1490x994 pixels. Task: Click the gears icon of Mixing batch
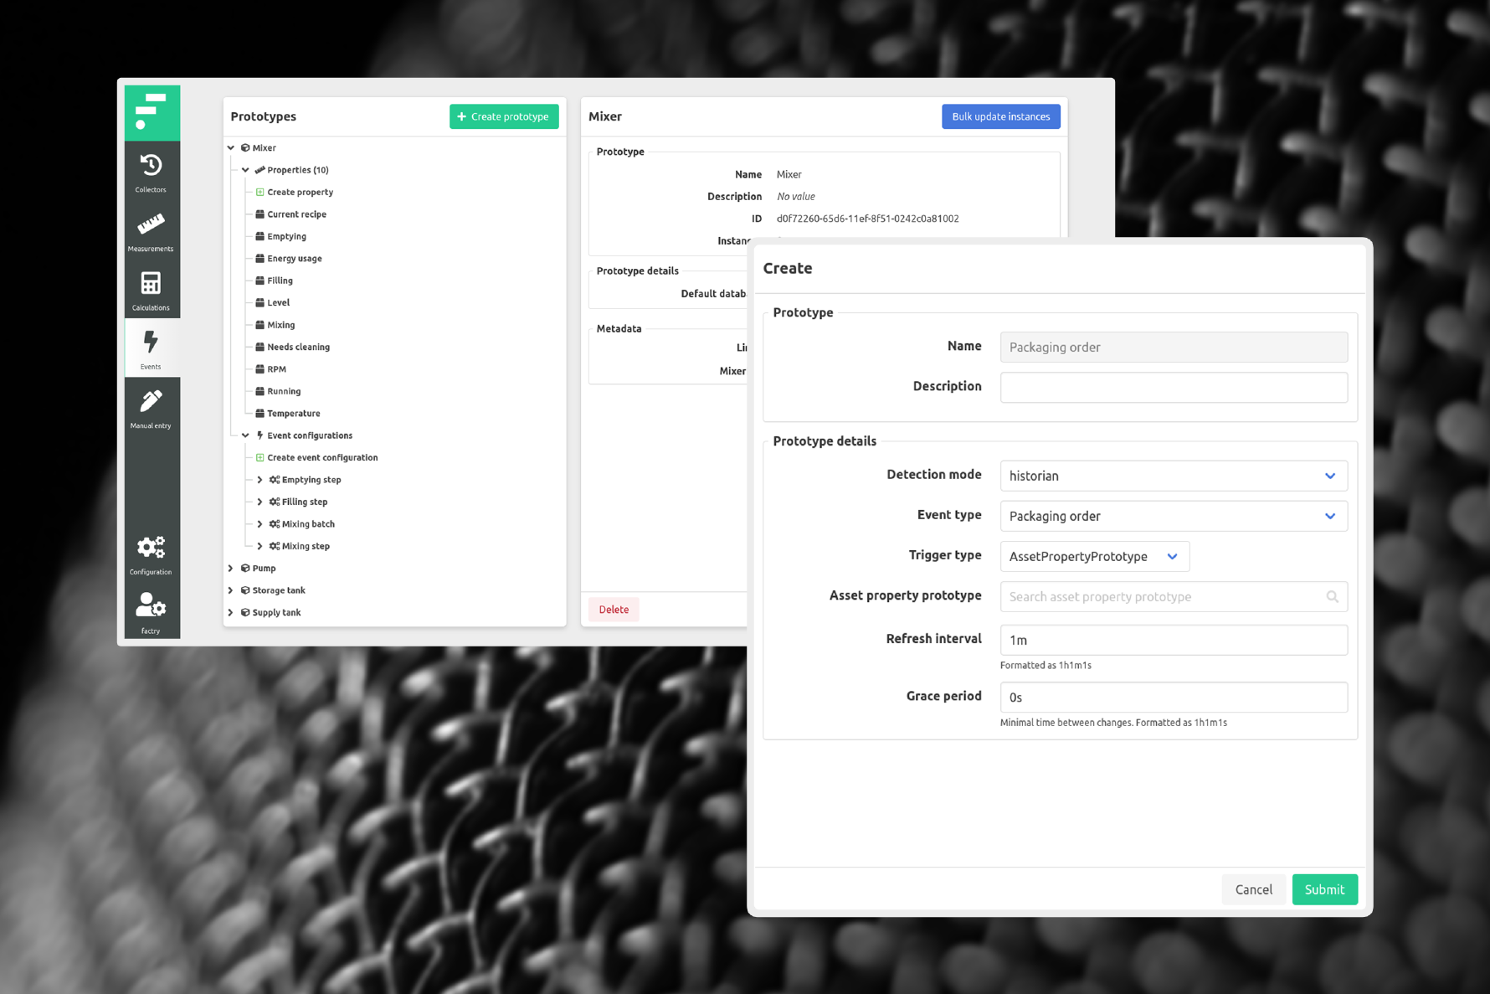(x=275, y=524)
